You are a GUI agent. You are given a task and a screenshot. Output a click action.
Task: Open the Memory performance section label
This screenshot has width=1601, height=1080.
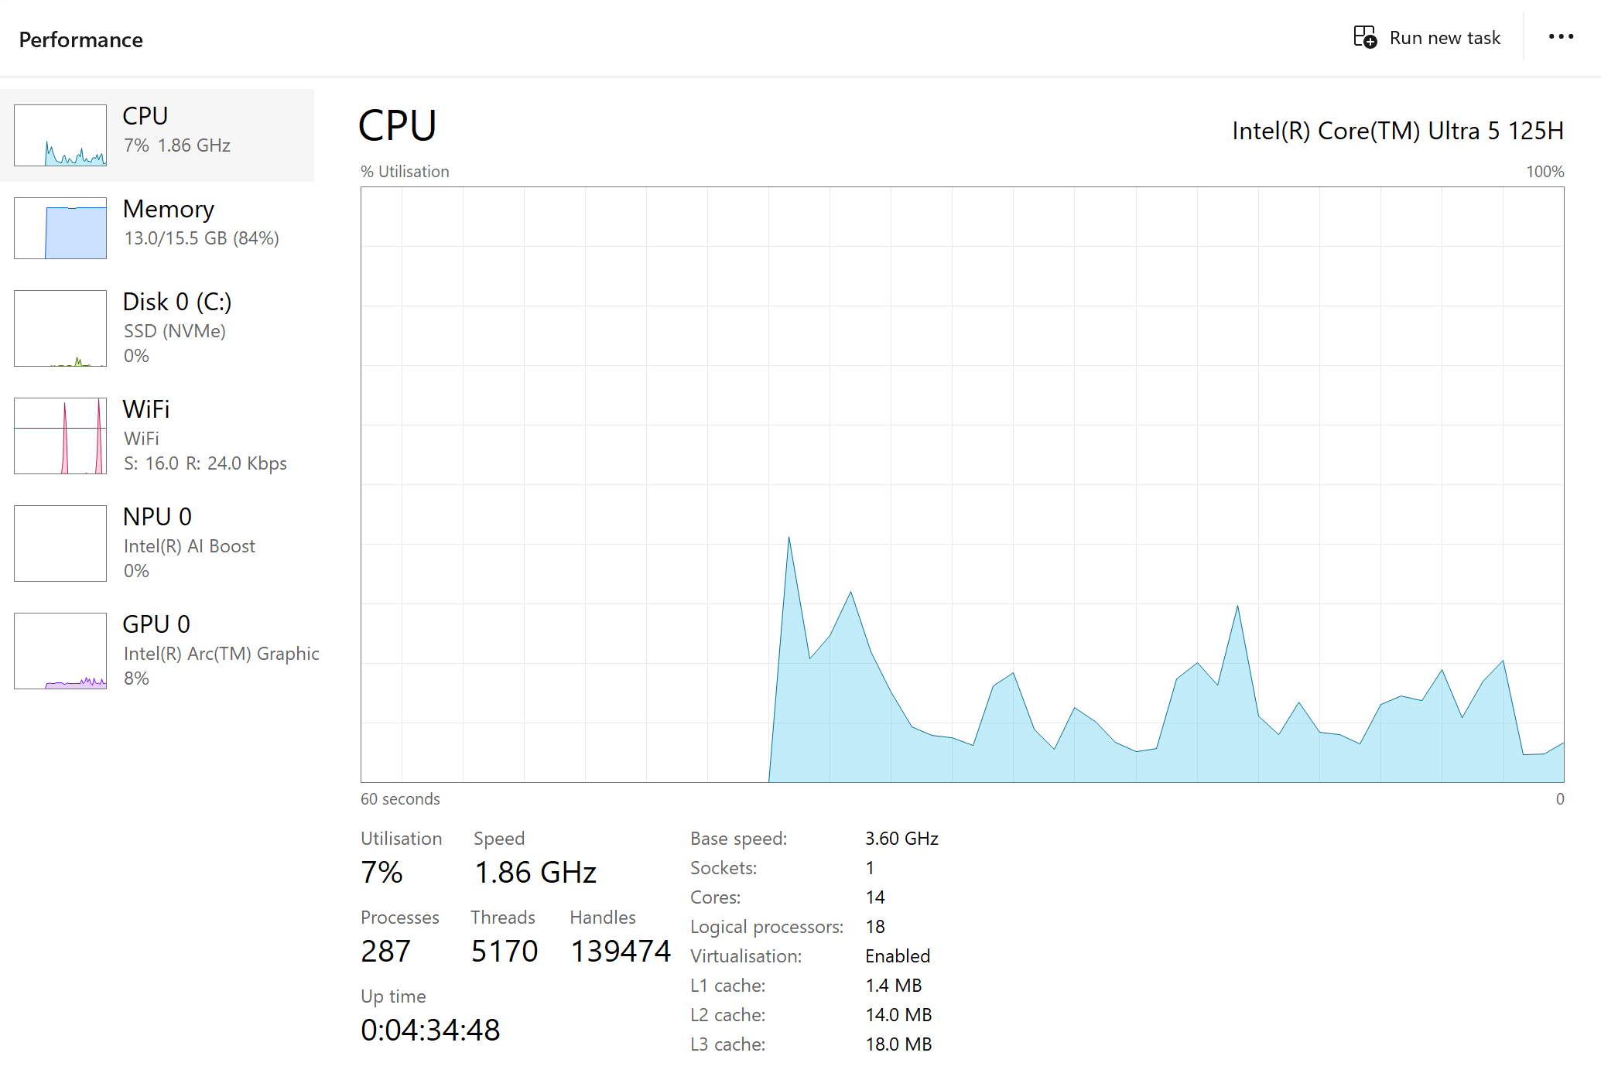coord(168,209)
